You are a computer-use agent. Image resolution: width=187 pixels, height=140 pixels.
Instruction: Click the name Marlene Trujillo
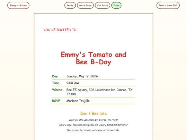[x=78, y=101]
